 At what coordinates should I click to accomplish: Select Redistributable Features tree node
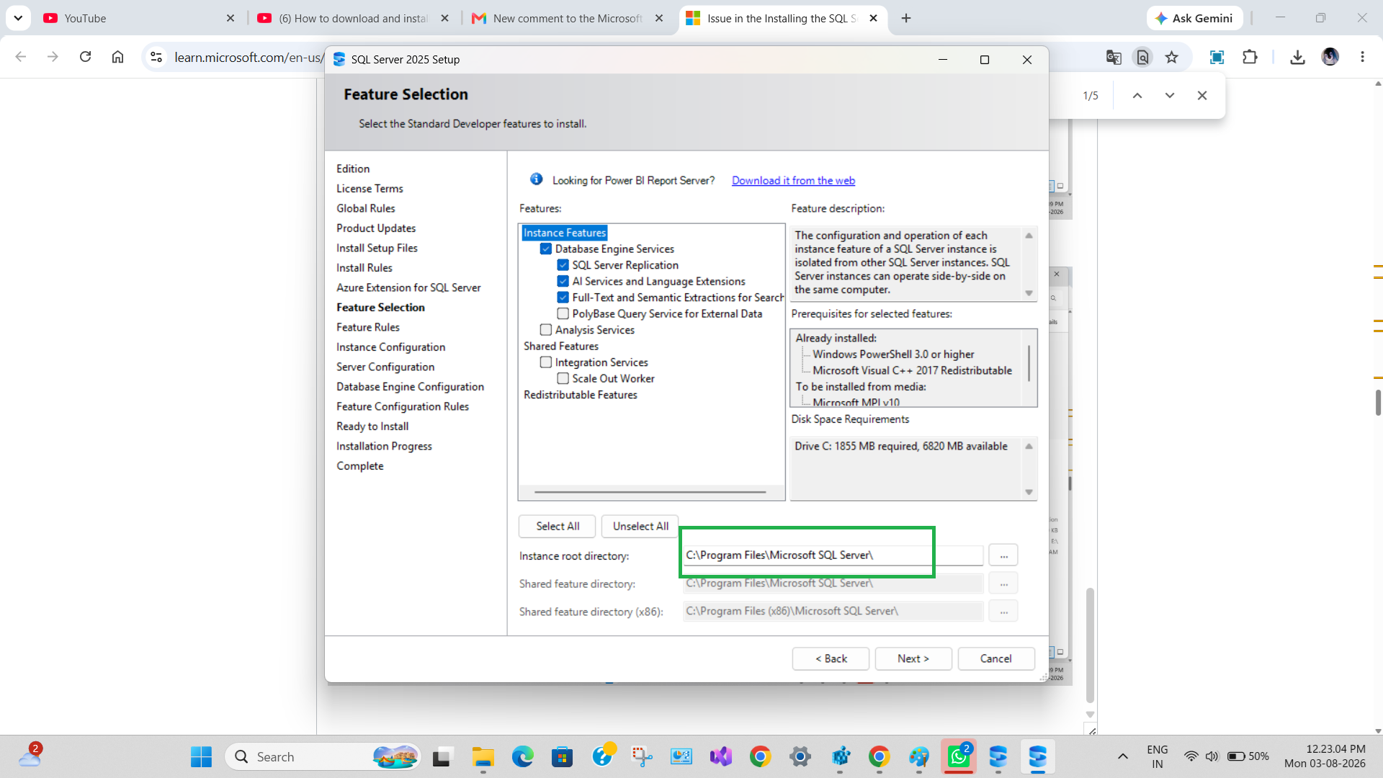[581, 395]
